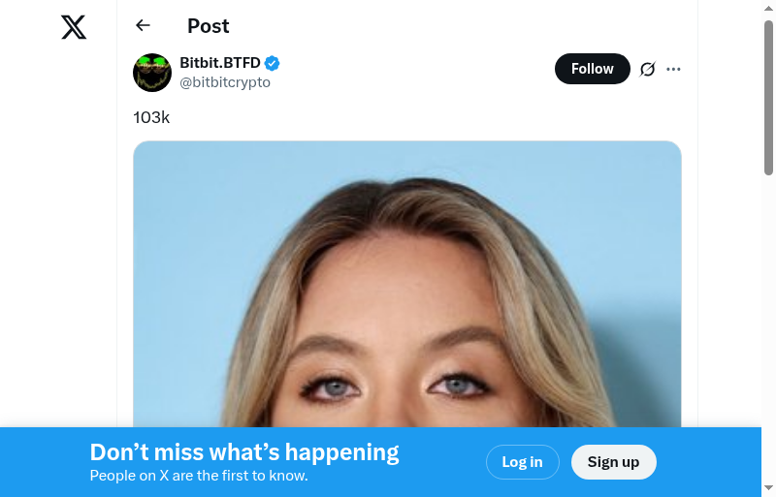Image resolution: width=776 pixels, height=497 pixels.
Task: Open the @bitbitcrypto handle link
Action: [x=225, y=82]
